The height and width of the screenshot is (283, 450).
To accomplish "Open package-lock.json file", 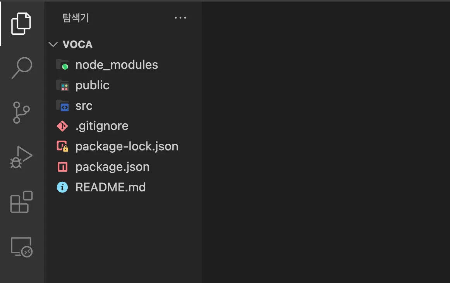I will (x=127, y=147).
